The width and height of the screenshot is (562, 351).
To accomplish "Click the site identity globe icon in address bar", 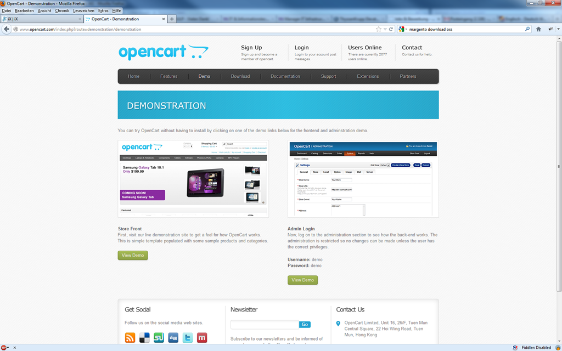I will pos(15,30).
